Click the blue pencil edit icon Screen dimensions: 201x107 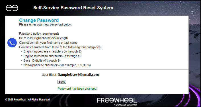[12, 43]
